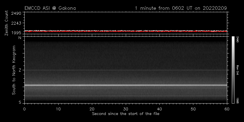244x122 pixels.
Task: Click the 10 second tick label
Action: 58,109
